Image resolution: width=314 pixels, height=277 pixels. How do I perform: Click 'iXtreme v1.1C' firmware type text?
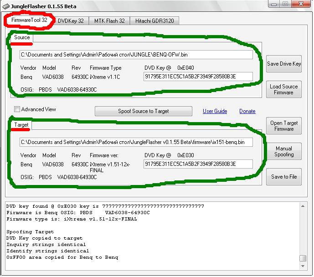[105, 77]
